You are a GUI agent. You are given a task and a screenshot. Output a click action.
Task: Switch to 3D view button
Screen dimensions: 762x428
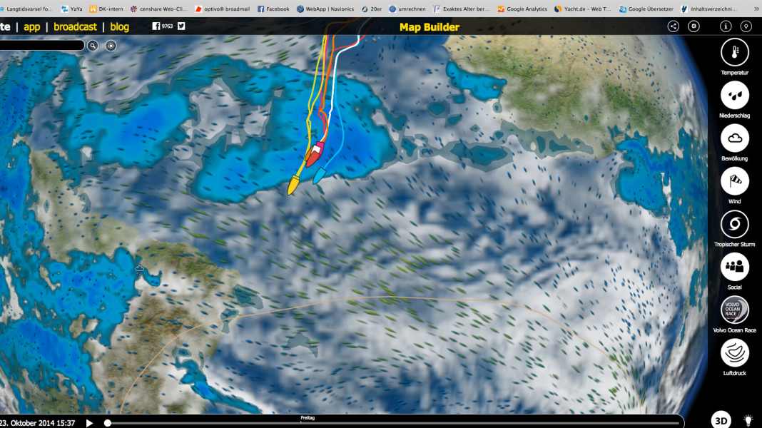(x=721, y=420)
